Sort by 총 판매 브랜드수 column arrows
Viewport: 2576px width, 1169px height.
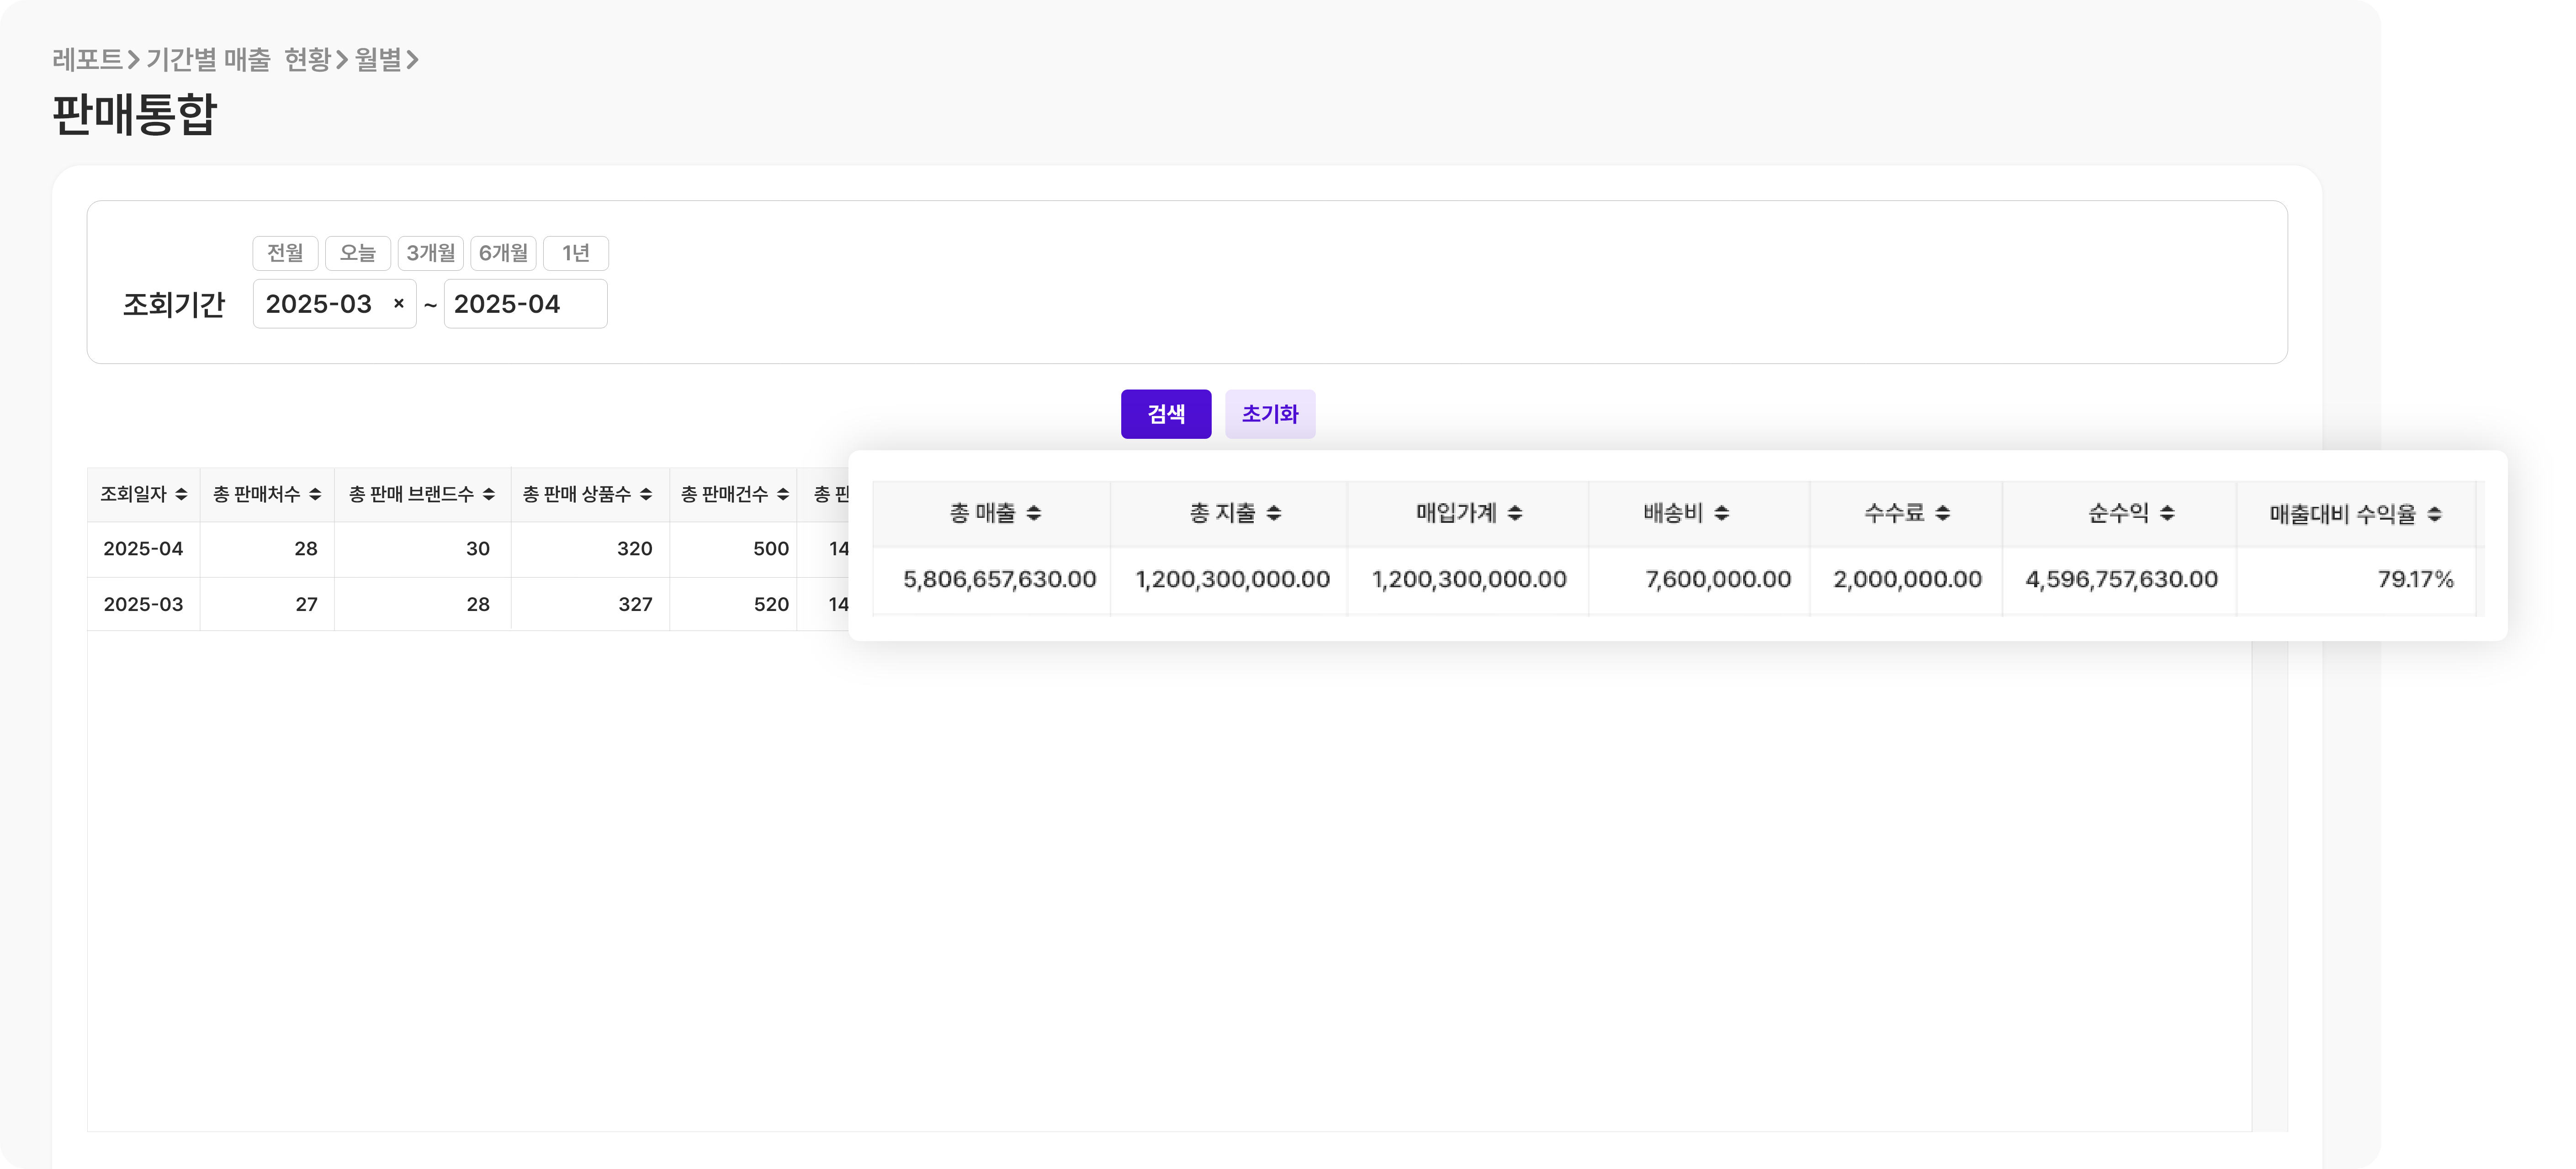[x=489, y=495]
